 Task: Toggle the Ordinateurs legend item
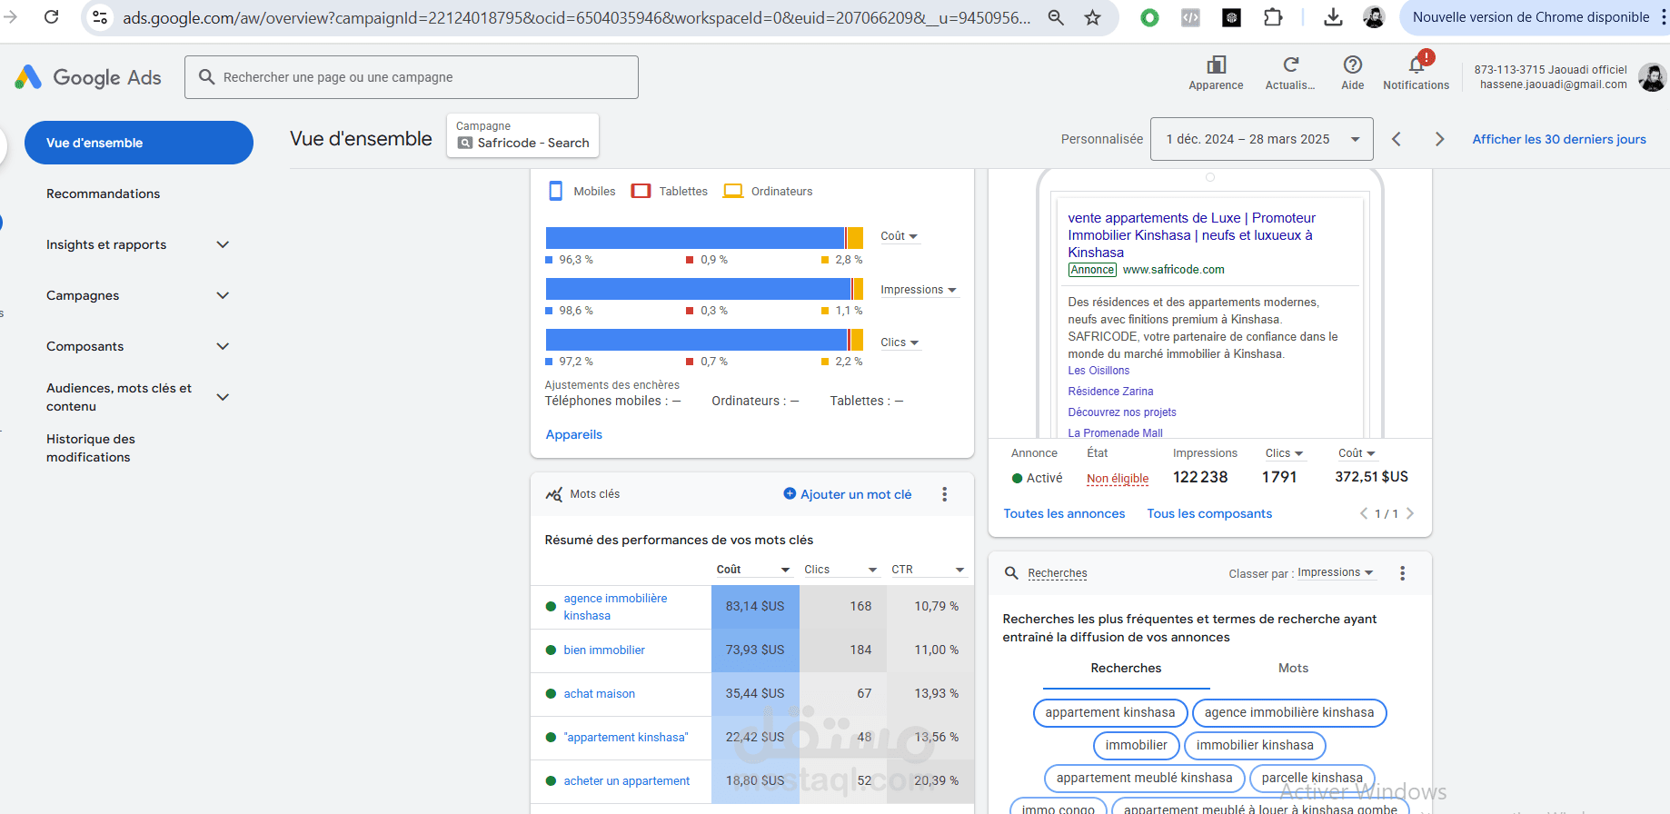tap(768, 191)
